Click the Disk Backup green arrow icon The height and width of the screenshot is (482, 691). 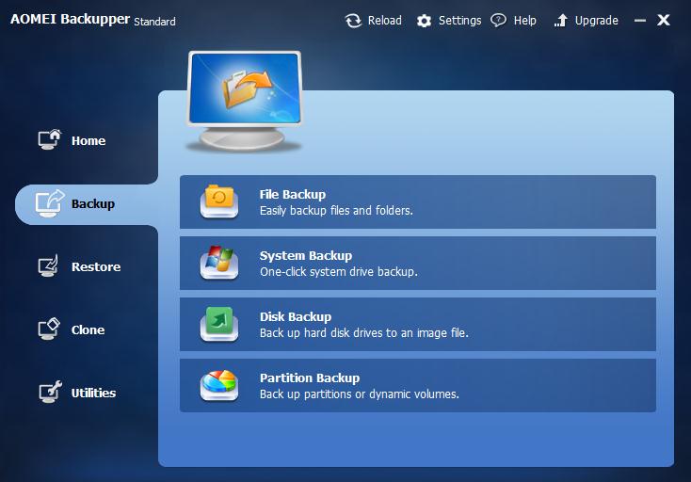pos(219,324)
